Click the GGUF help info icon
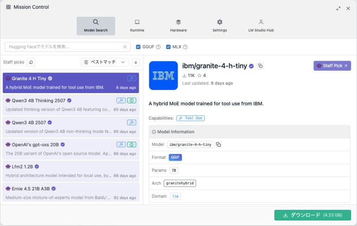Screen dimensions: 357x226 point(158,47)
